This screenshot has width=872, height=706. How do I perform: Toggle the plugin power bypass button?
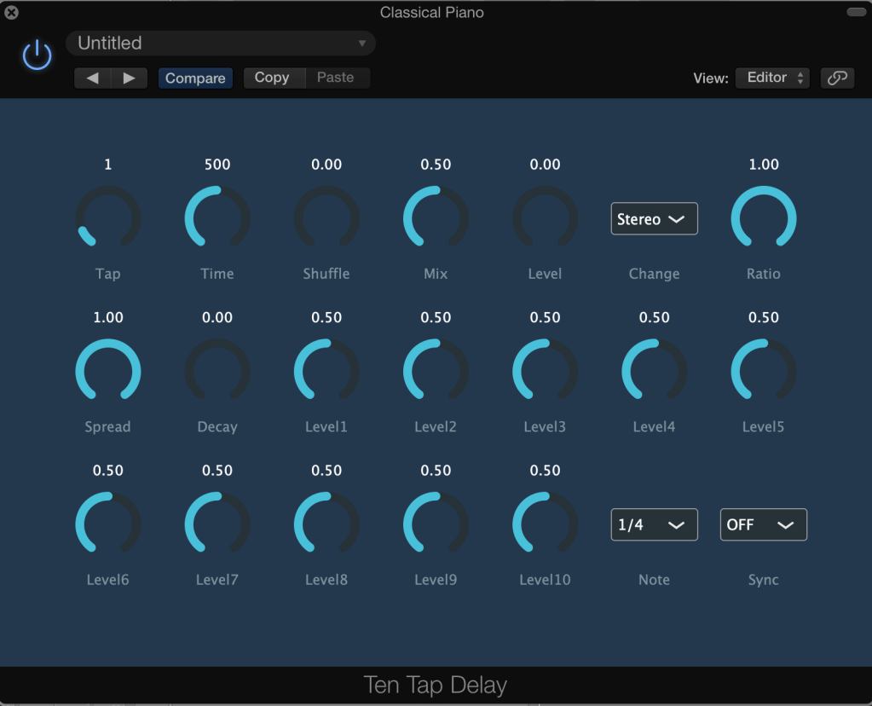pyautogui.click(x=37, y=56)
